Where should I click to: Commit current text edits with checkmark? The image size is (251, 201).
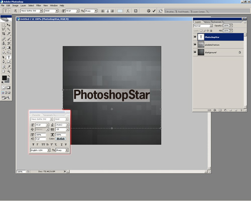(154, 11)
